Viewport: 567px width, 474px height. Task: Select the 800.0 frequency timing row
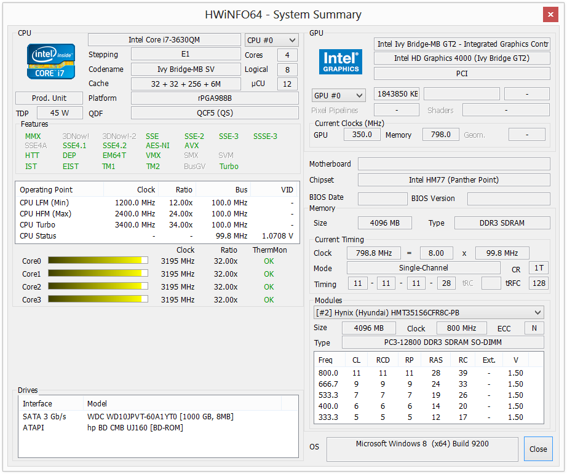pyautogui.click(x=429, y=373)
